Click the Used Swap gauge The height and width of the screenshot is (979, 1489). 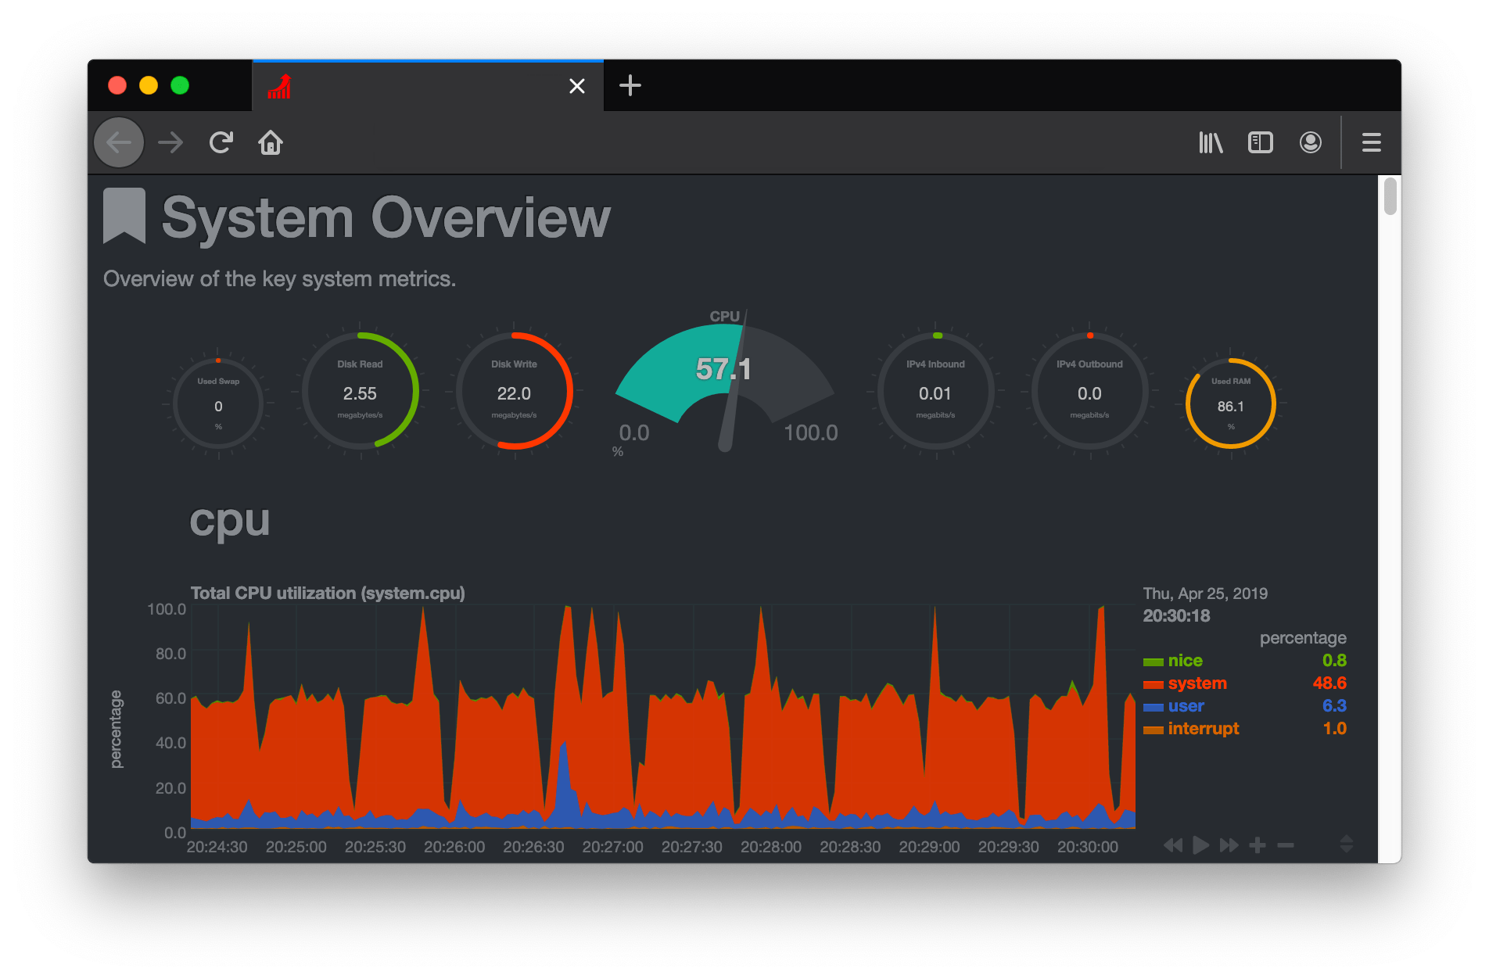(x=218, y=404)
